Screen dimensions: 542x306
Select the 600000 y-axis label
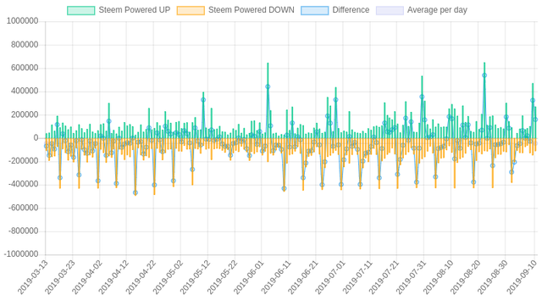tap(25, 68)
